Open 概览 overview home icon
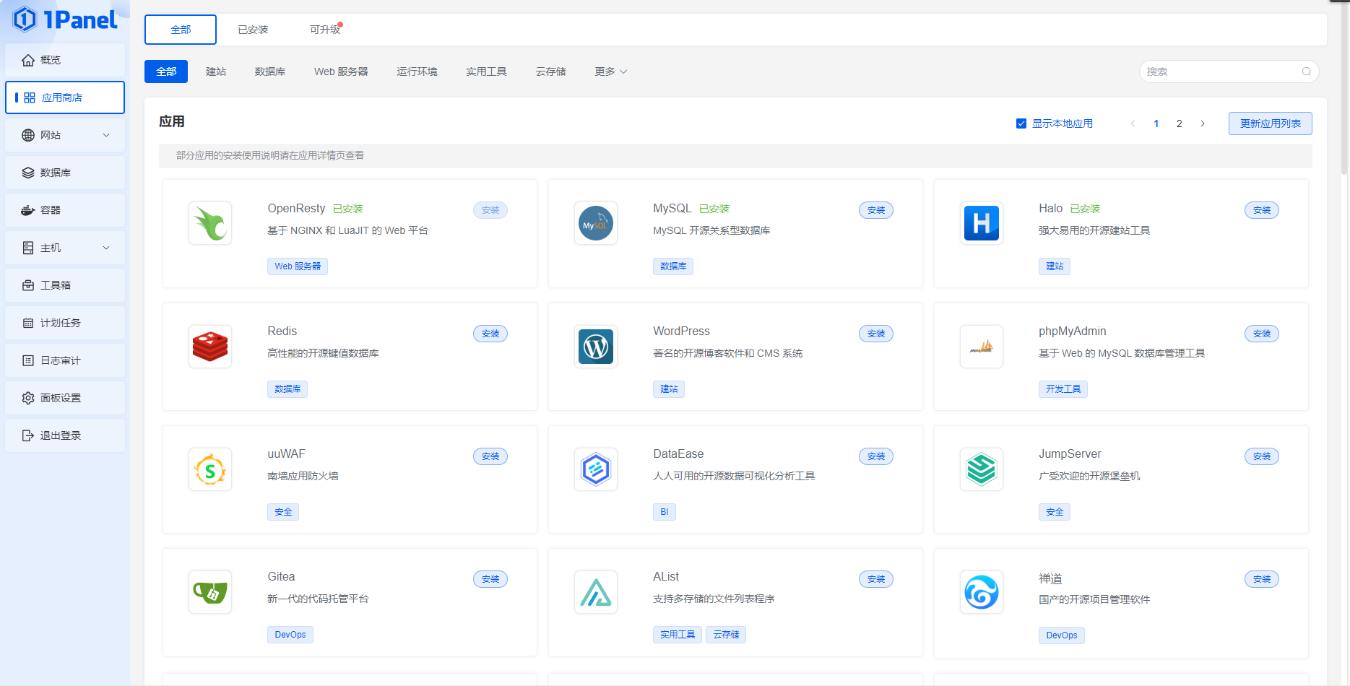This screenshot has width=1350, height=686. coord(28,60)
